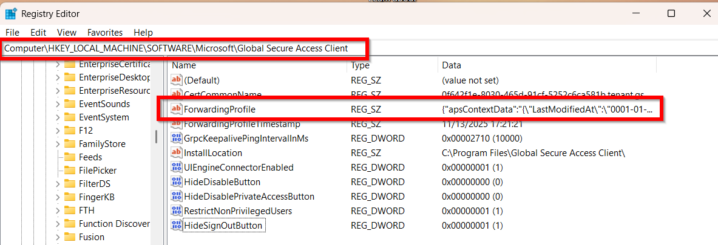Screen dimensions: 718x245
Task: Select the Feeds key in tree
Action: [x=90, y=157]
